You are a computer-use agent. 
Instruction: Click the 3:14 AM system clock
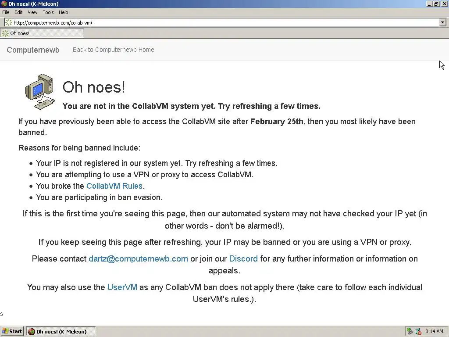click(x=434, y=332)
